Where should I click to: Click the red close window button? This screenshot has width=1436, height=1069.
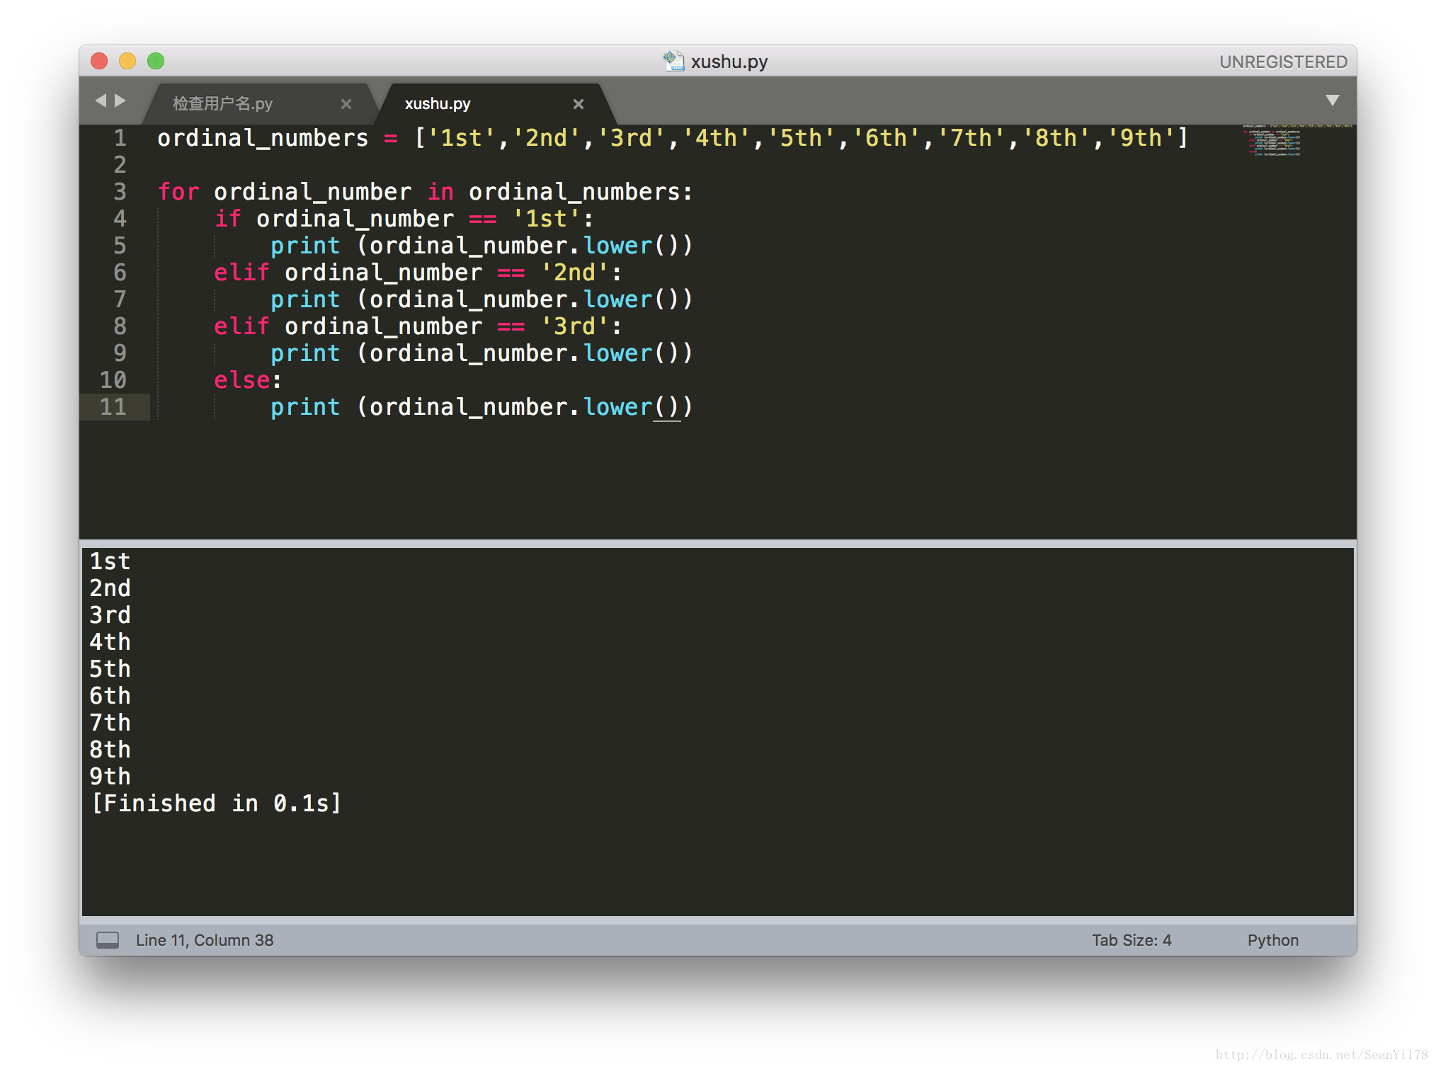point(99,61)
